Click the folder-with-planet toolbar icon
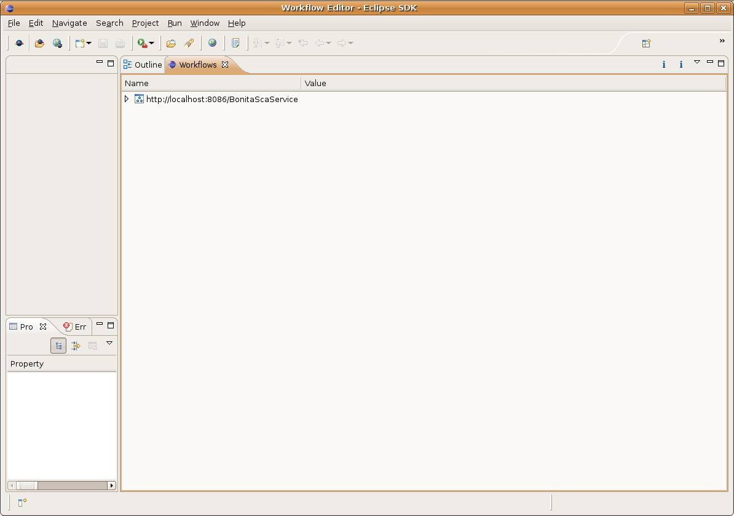The image size is (734, 516). tap(40, 43)
